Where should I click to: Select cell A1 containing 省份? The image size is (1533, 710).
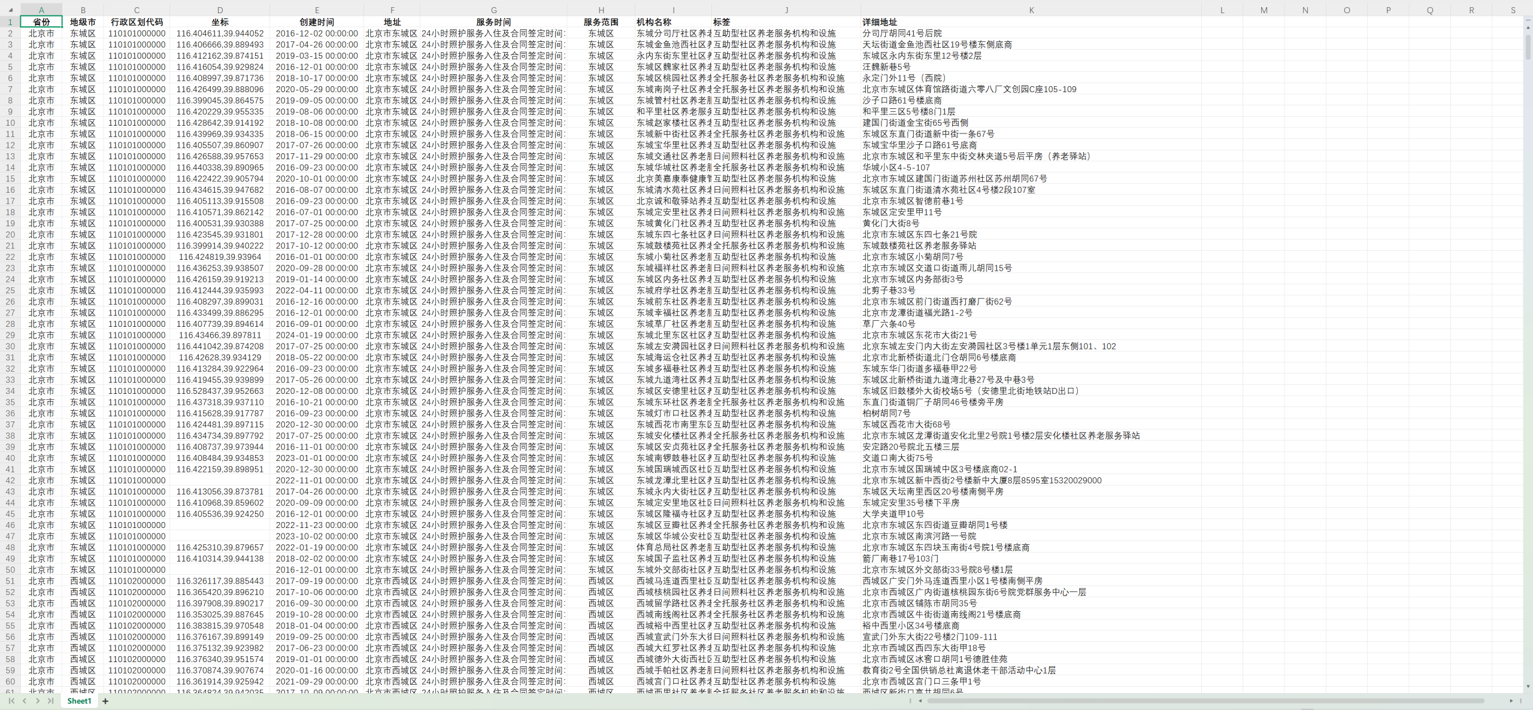pyautogui.click(x=41, y=22)
